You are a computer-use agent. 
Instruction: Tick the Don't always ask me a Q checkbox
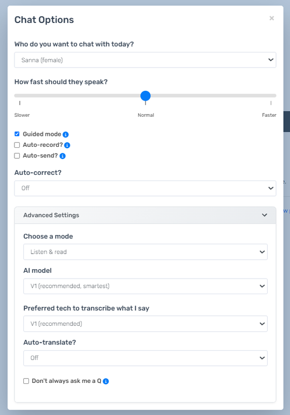(26, 381)
